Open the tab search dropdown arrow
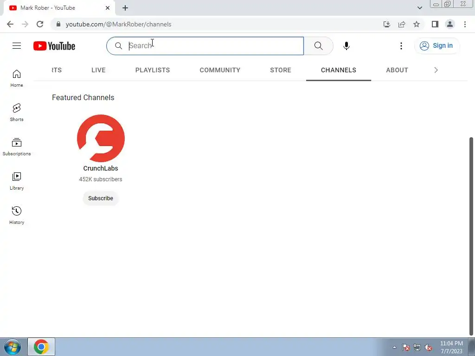Viewport: 475px width, 356px height. tap(419, 8)
